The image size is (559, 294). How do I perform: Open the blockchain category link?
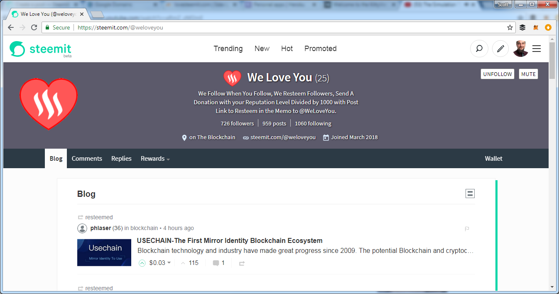coord(144,228)
